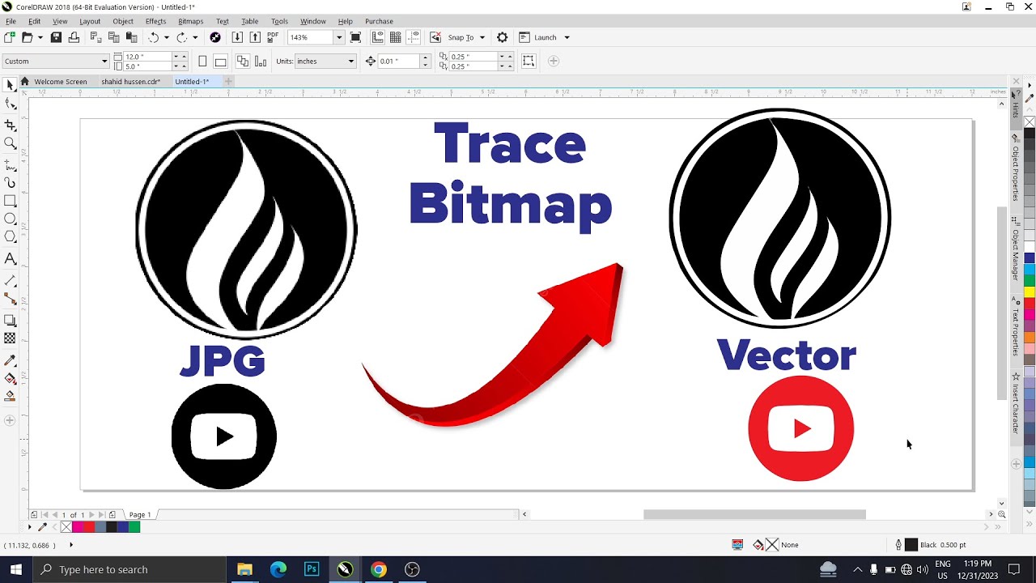
Task: Switch to shahid hussen.cdr tab
Action: (130, 81)
